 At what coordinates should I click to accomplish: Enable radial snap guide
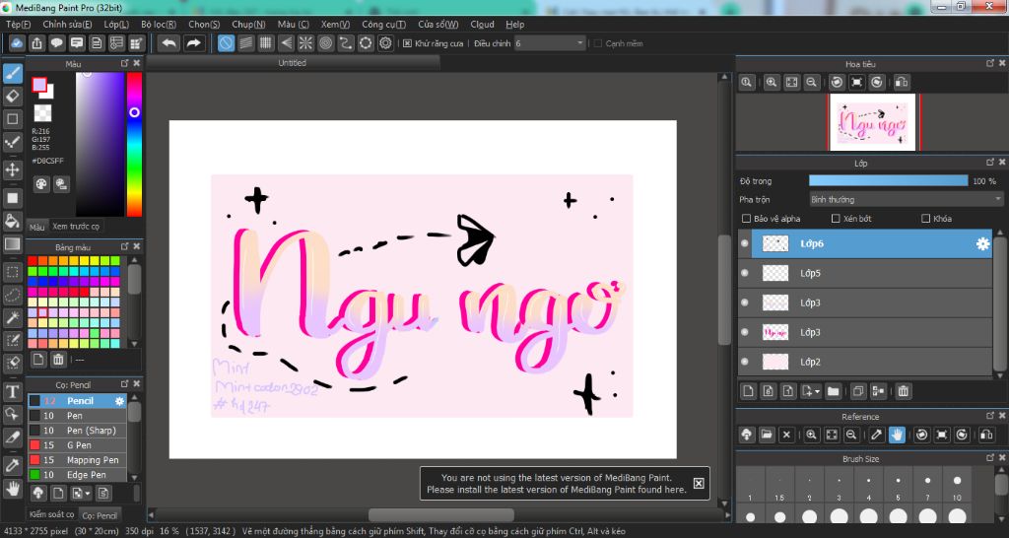point(305,43)
